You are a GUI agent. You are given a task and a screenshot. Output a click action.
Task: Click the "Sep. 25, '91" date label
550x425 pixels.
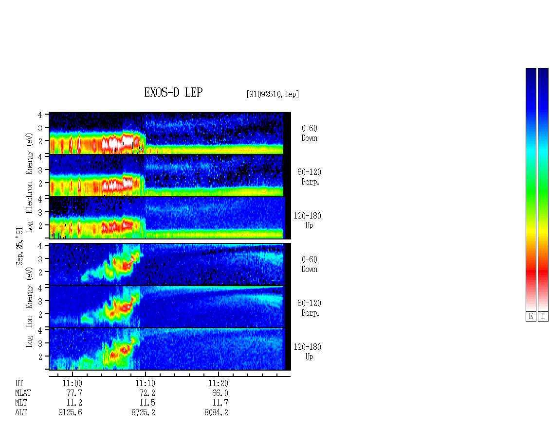pos(19,246)
